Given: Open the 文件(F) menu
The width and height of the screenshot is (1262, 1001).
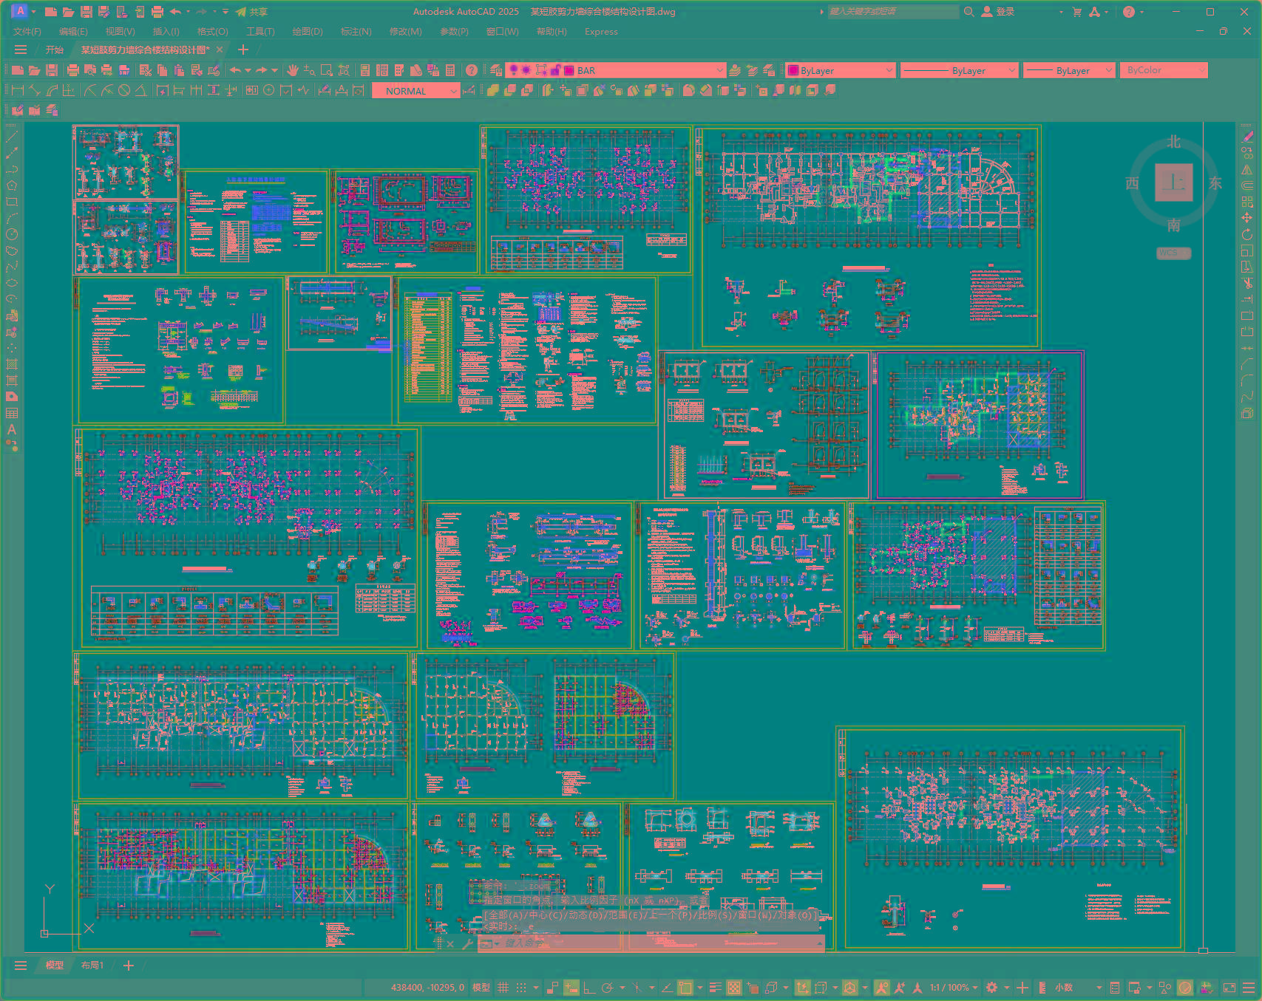Looking at the screenshot, I should 27,32.
